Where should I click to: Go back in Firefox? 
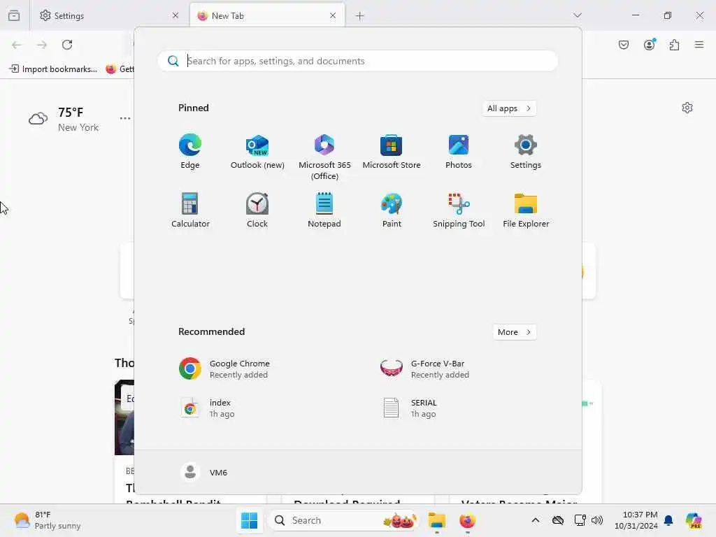click(17, 45)
